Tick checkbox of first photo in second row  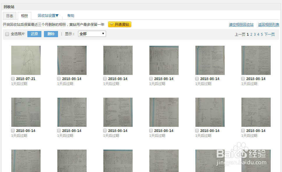point(13,131)
